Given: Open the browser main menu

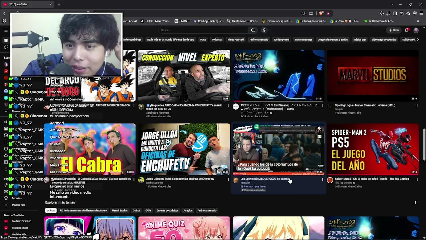Looking at the screenshot, I should click(422, 13).
